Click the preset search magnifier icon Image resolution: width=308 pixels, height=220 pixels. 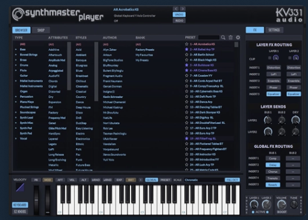[223, 37]
